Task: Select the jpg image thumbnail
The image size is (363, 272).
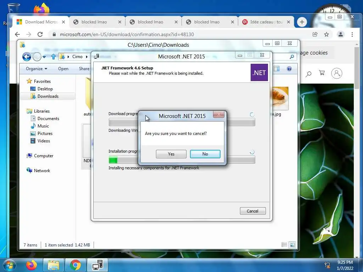Action: click(x=280, y=98)
